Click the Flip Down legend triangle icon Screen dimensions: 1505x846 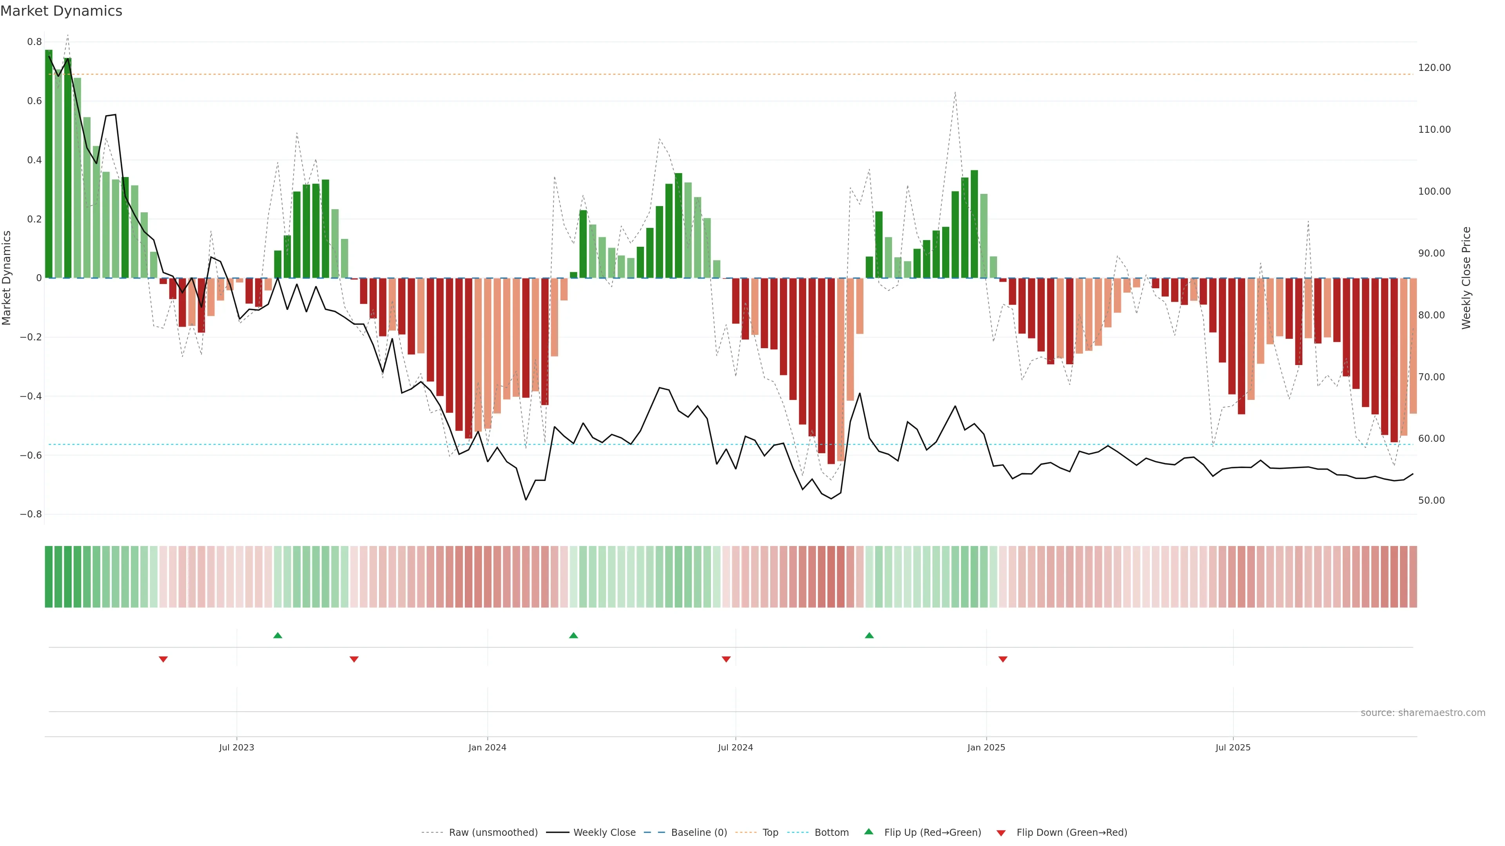pos(1001,833)
